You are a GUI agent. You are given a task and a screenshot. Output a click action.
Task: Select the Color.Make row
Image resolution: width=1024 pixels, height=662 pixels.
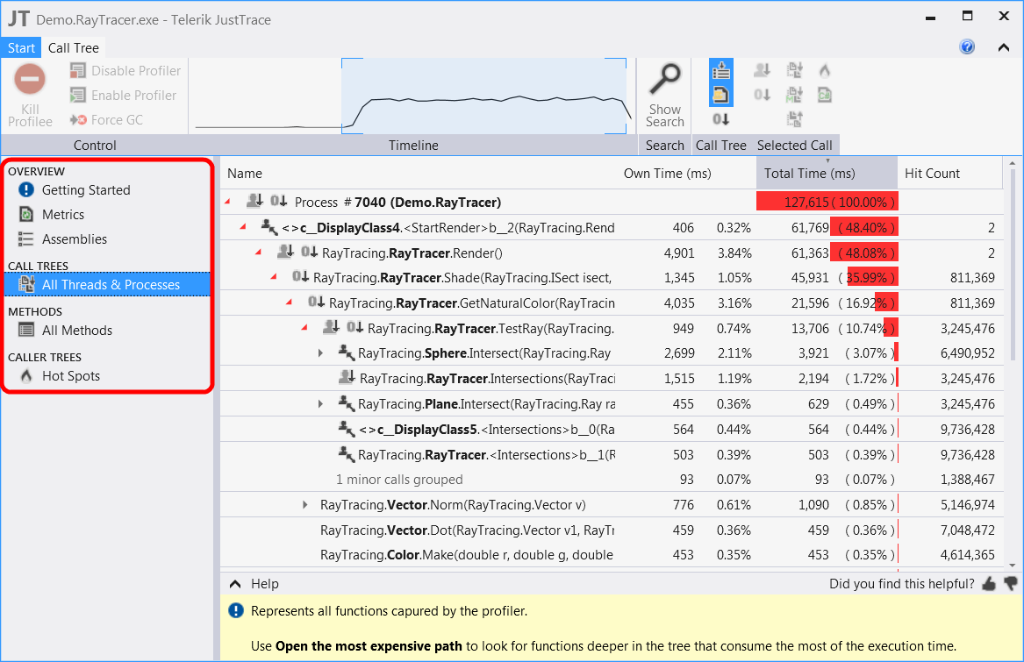[x=612, y=555]
